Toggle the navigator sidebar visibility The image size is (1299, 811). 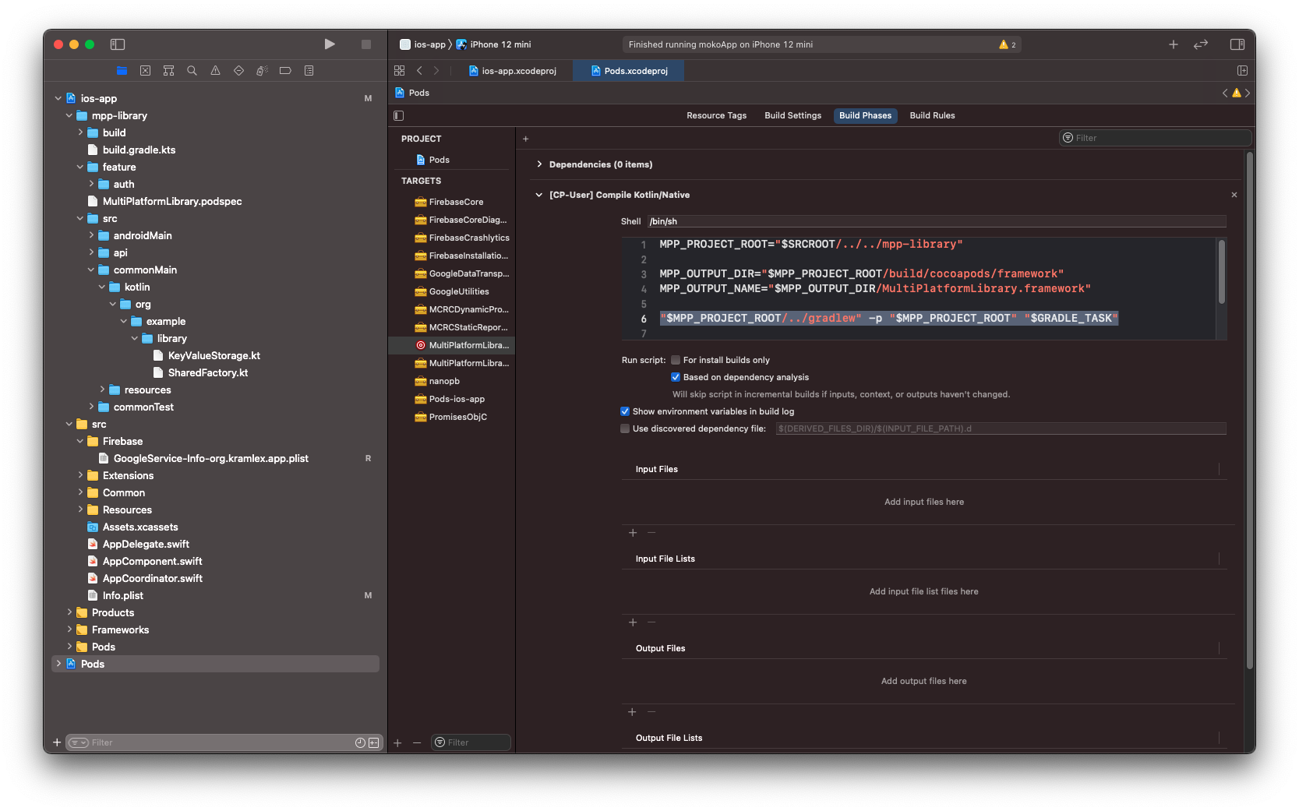point(118,44)
